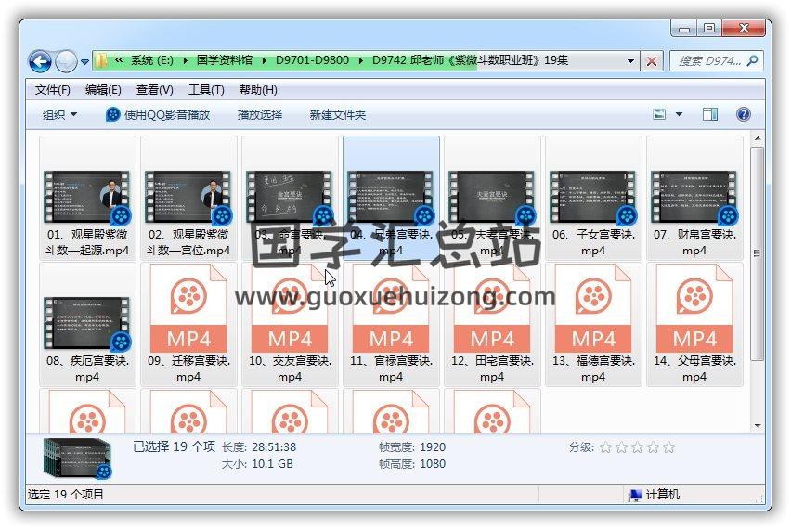Viewport: 791px width, 530px height.
Task: Select MP4 file icon 11、官禄宫要诀
Action: (391, 308)
